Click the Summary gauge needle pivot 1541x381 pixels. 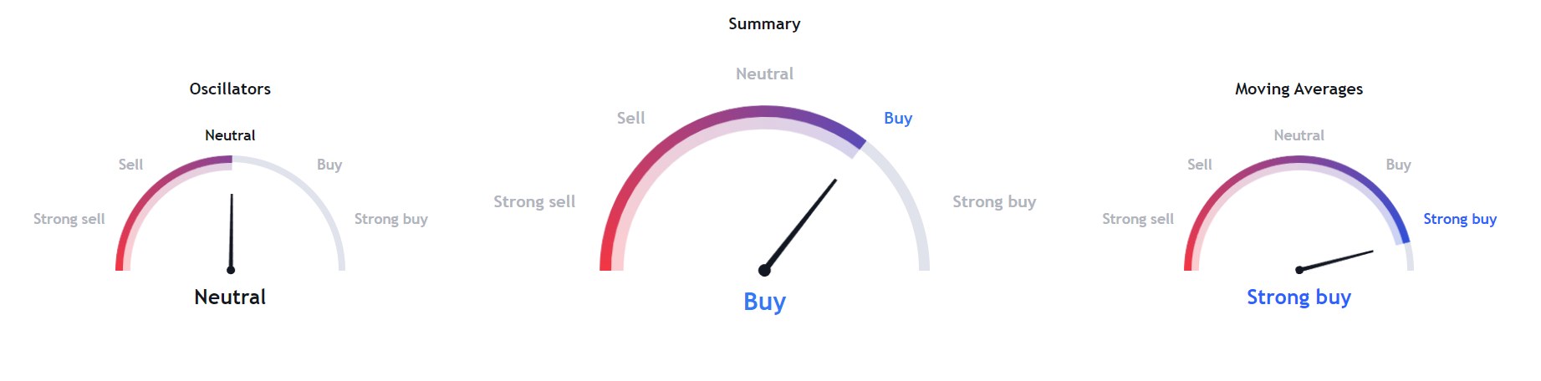tap(764, 270)
